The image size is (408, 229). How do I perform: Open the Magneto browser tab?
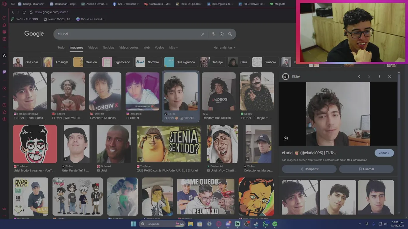280,4
